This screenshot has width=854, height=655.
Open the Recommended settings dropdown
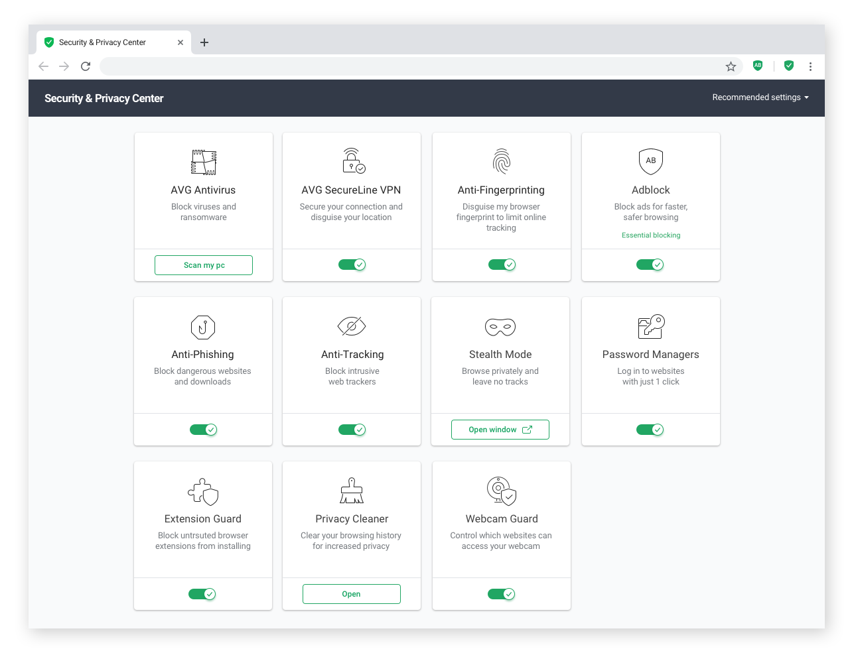point(760,97)
